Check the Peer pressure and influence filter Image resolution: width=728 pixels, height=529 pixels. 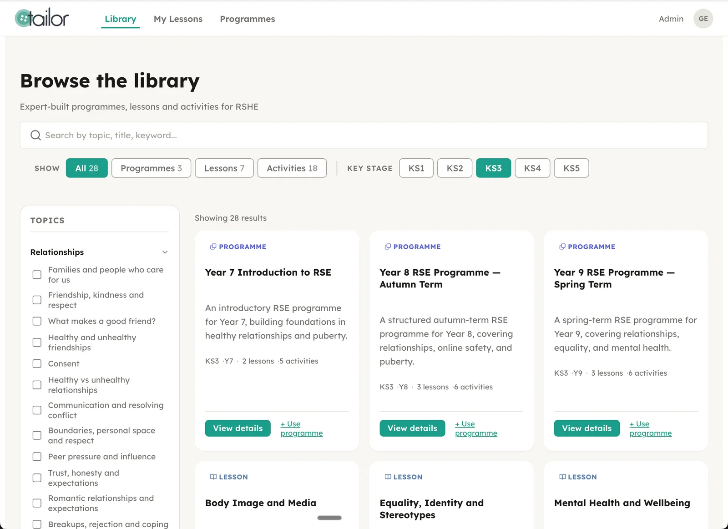click(x=37, y=456)
